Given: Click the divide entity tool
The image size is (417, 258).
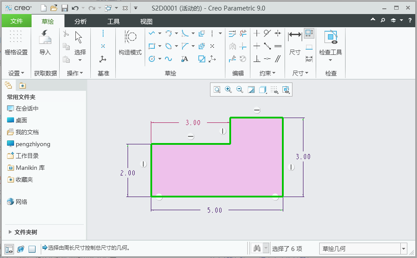Looking at the screenshot, I should pos(232,59).
